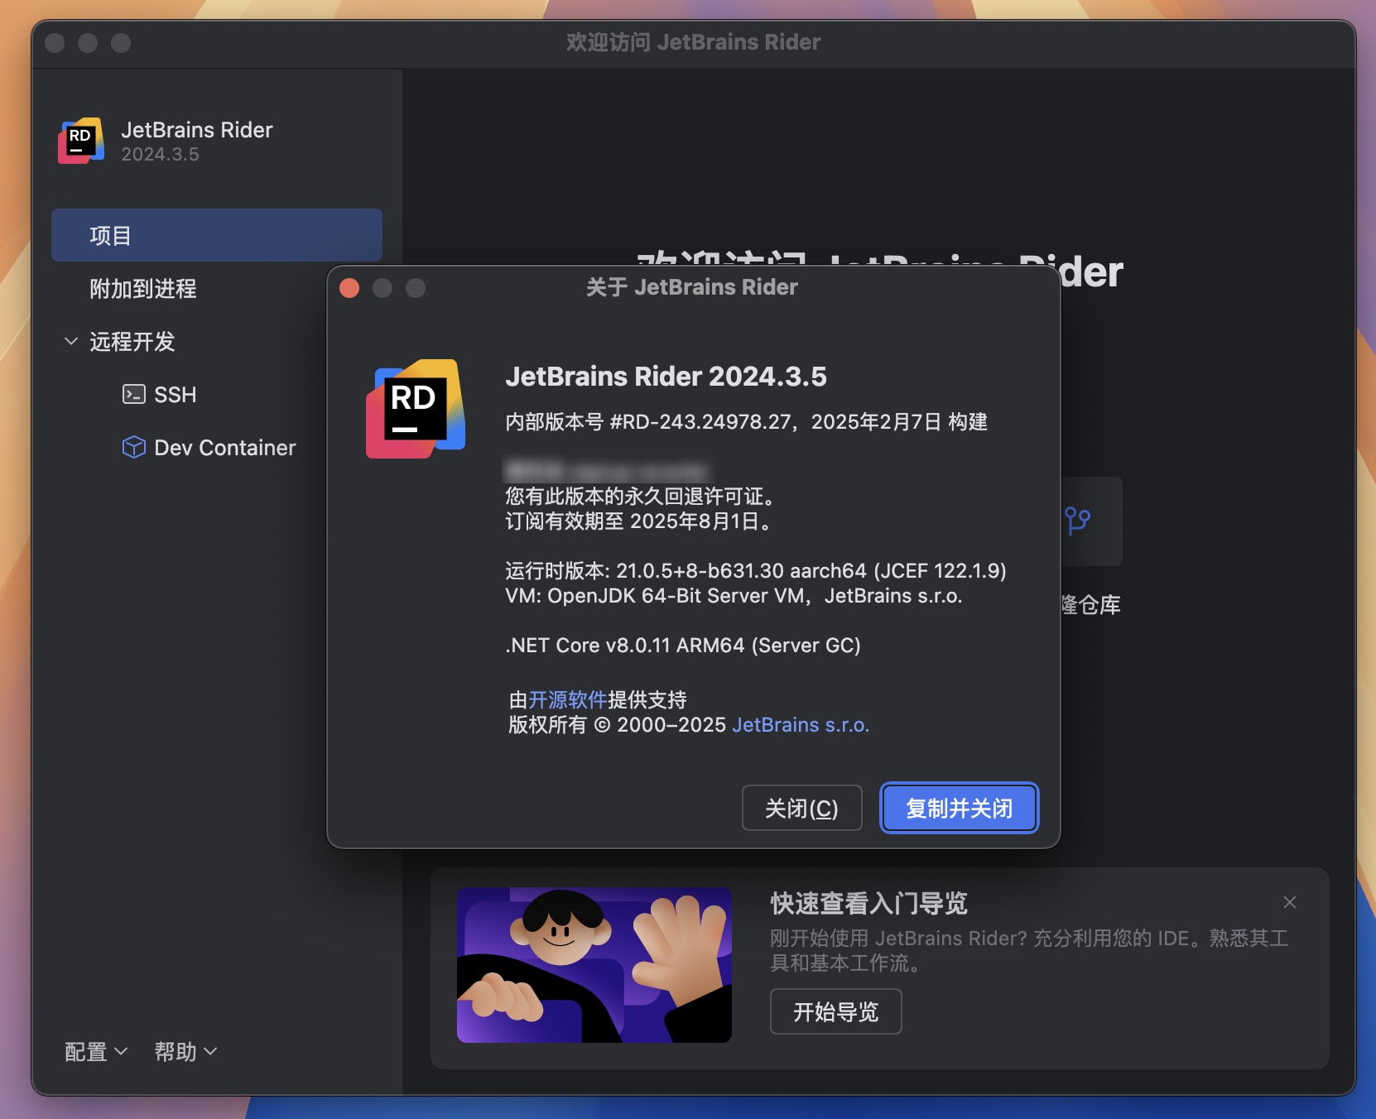Open the Dev Container entry

(x=209, y=447)
